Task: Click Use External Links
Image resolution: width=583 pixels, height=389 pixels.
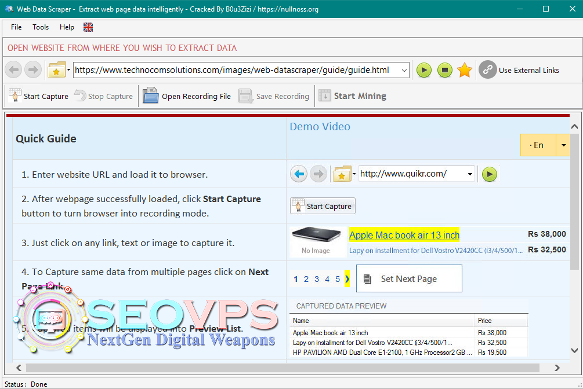Action: (528, 70)
